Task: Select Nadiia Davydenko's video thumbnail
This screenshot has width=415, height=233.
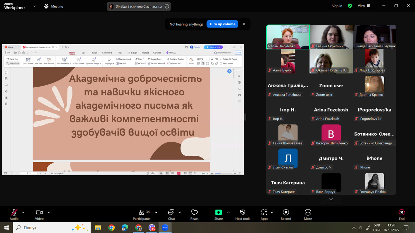Action: [x=287, y=37]
